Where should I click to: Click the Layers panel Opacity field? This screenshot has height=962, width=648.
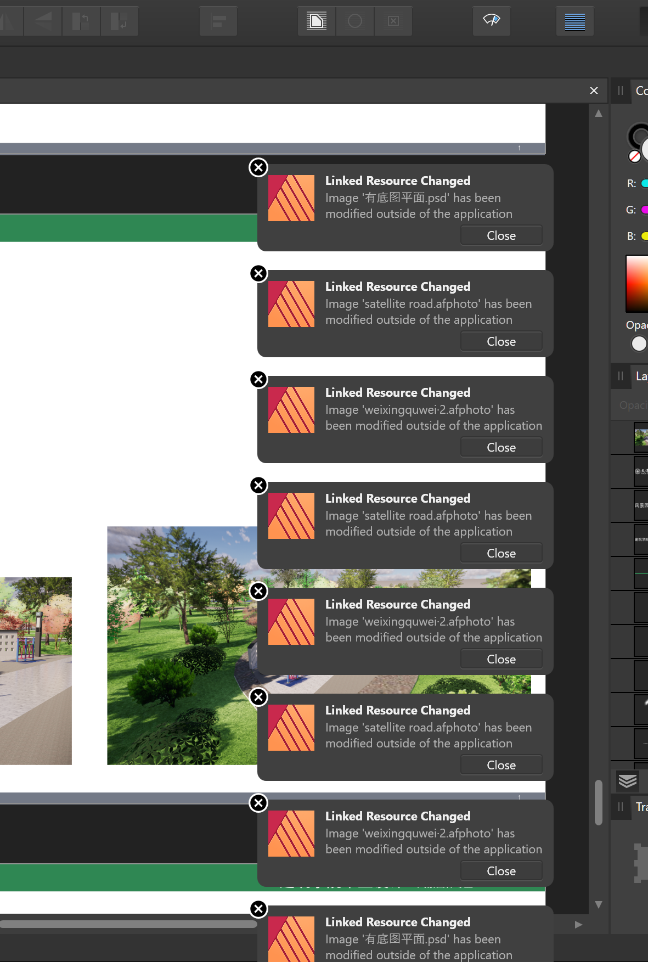pos(633,406)
